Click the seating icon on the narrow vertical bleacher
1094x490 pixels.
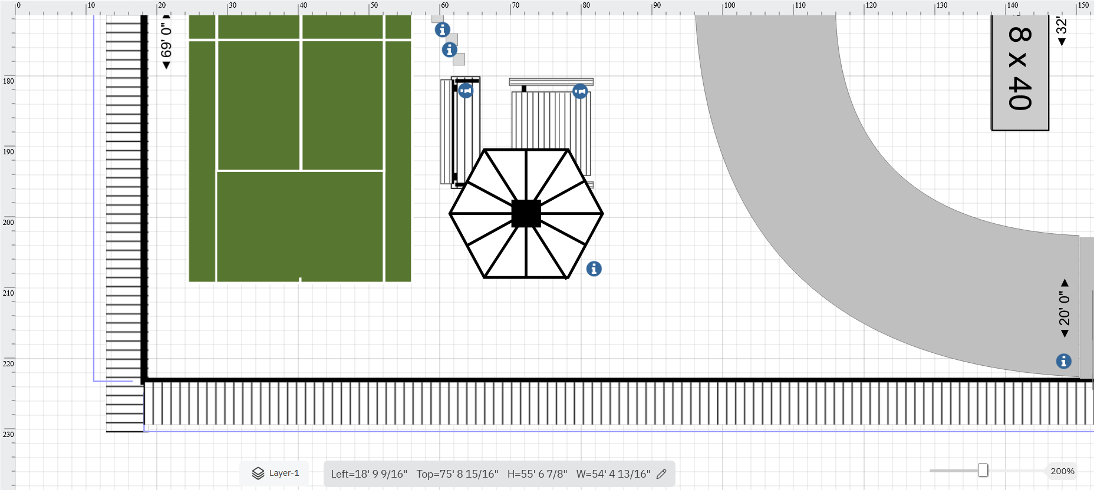coord(466,91)
